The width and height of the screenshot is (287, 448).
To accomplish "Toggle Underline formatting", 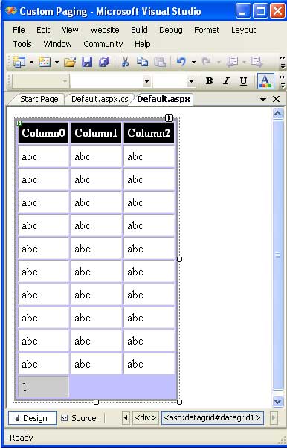I will click(x=243, y=81).
